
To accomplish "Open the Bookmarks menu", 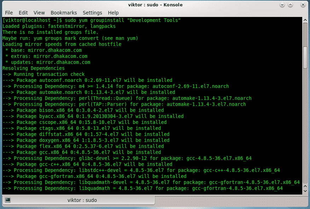I will point(64,13).
